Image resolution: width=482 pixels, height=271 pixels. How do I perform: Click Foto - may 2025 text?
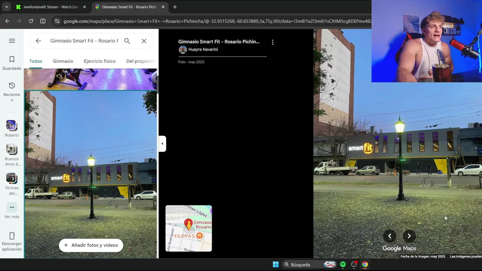click(x=191, y=62)
